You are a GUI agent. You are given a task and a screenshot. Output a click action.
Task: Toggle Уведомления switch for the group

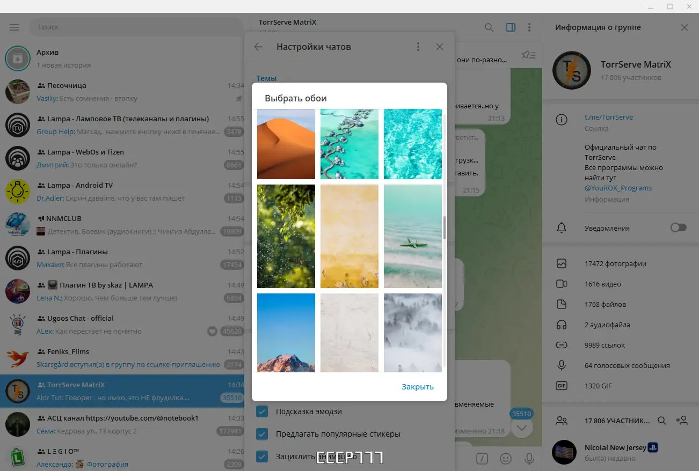pyautogui.click(x=678, y=227)
